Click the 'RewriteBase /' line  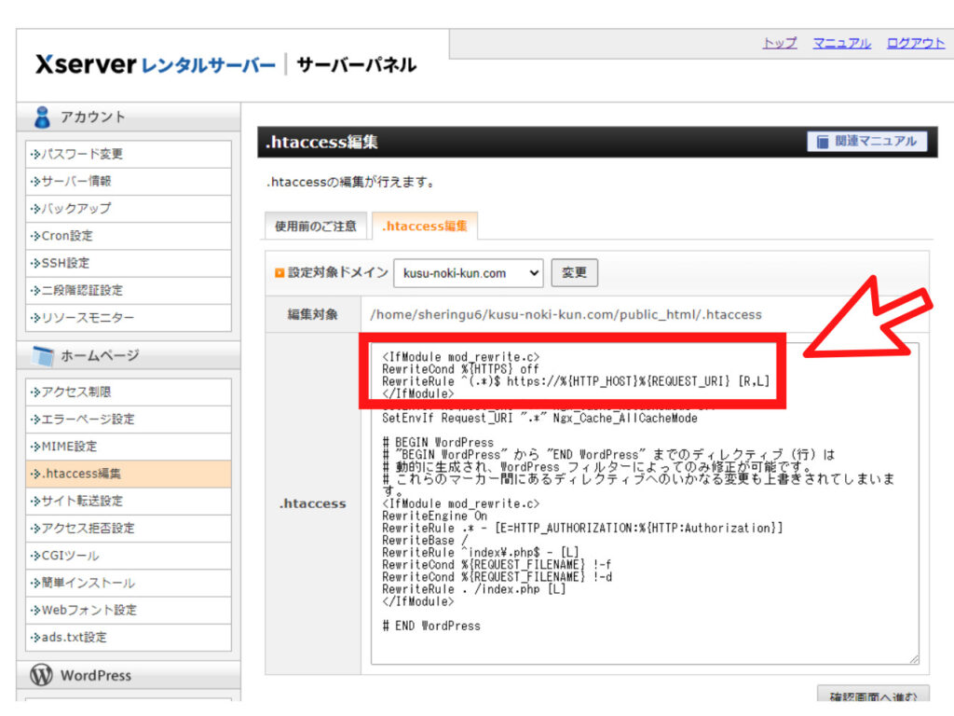425,541
